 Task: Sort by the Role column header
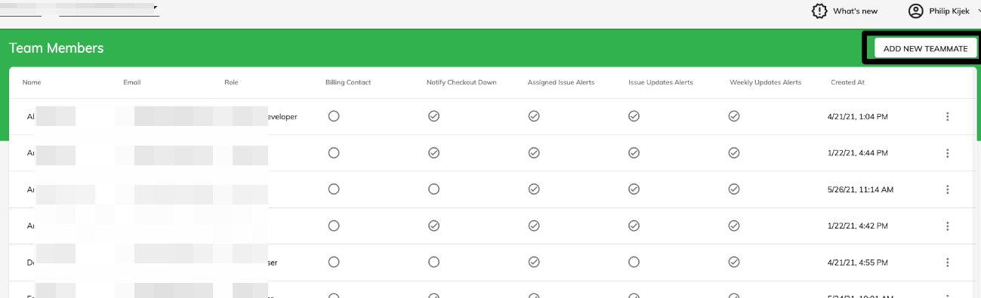pyautogui.click(x=231, y=82)
